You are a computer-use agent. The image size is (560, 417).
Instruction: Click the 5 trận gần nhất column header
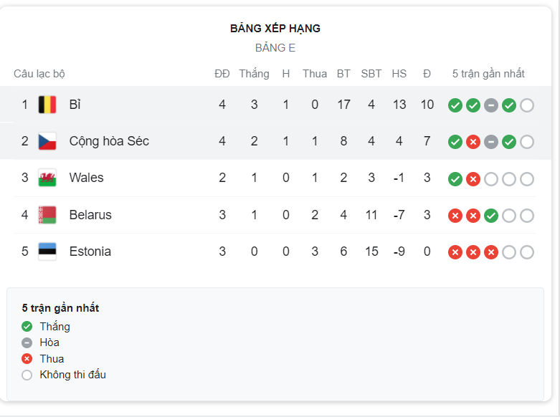pos(488,74)
